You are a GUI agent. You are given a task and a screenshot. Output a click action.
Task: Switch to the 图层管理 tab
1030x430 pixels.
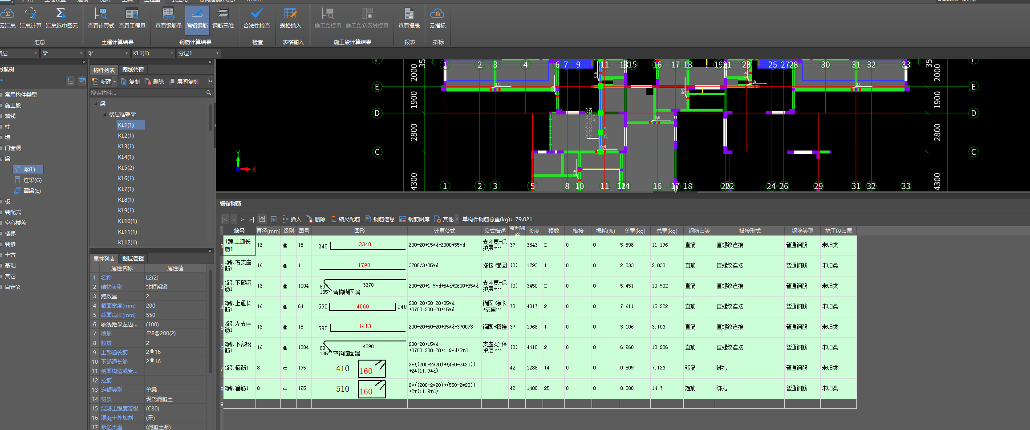point(133,259)
